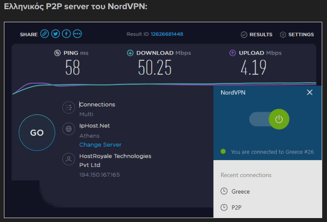
Task: Click the upload value 4.19
Action: click(x=254, y=68)
